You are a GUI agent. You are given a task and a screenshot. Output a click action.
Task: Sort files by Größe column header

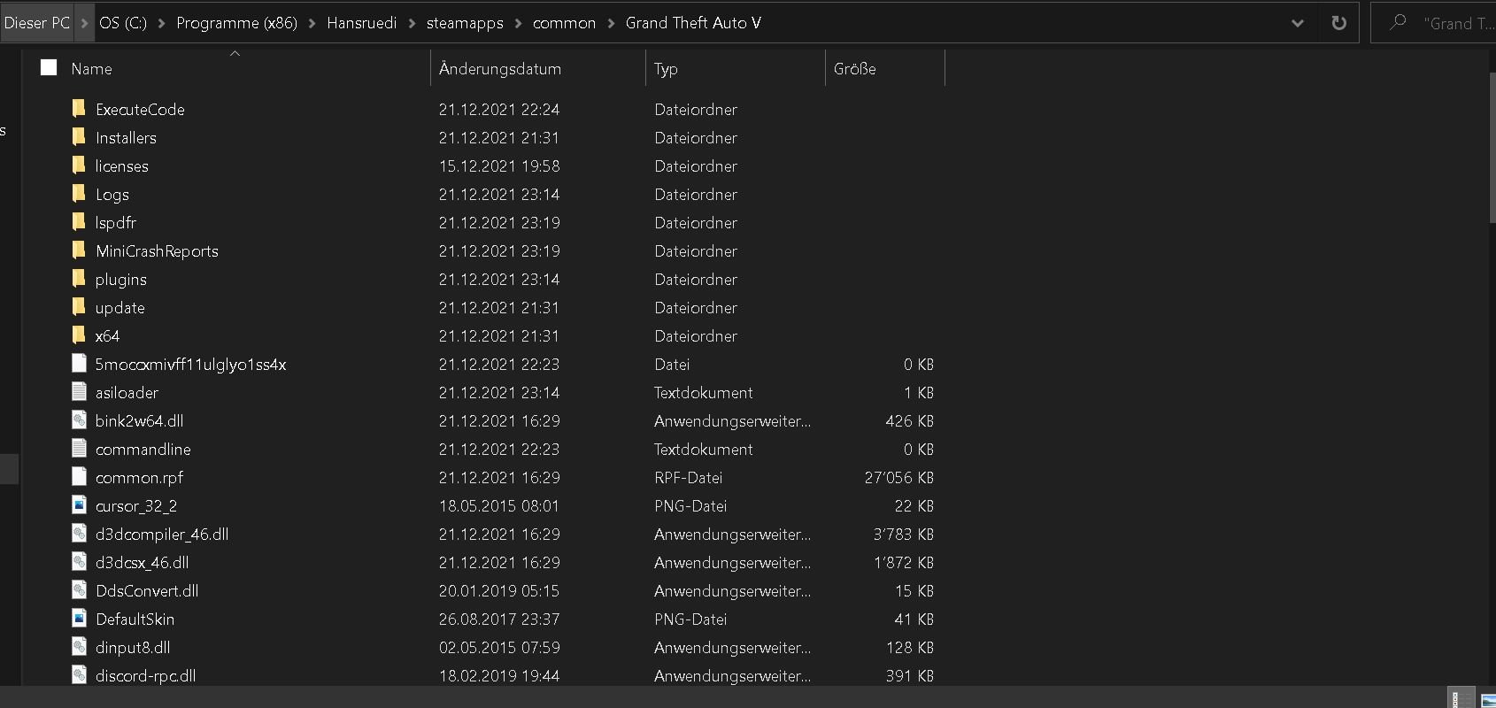(855, 68)
